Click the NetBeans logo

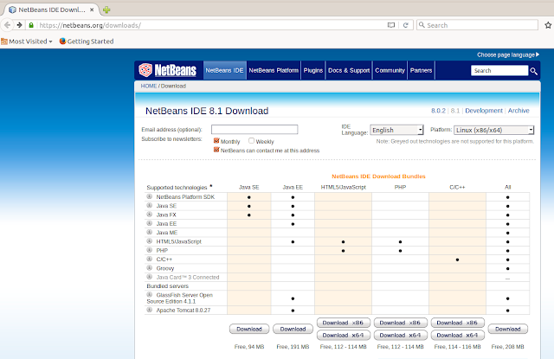[167, 70]
